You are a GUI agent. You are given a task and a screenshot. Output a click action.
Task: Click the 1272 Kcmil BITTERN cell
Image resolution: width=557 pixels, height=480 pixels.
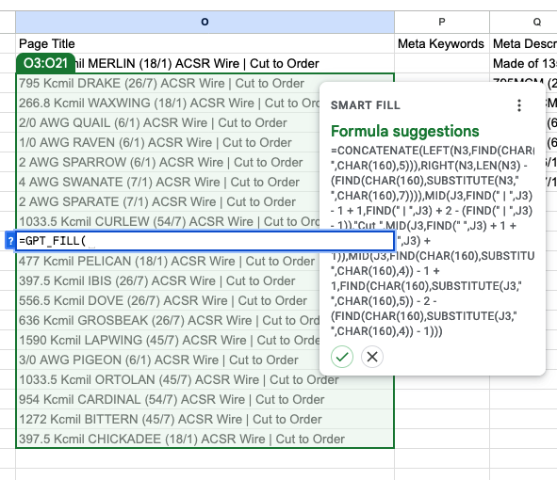(x=205, y=419)
